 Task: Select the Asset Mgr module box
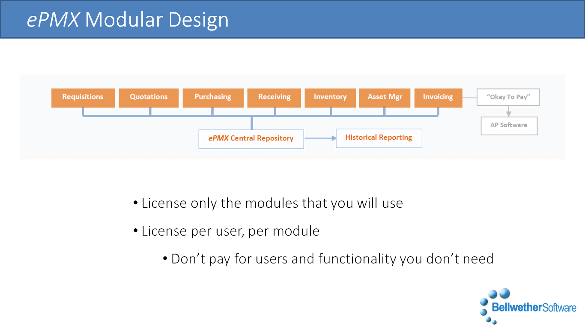pos(385,98)
